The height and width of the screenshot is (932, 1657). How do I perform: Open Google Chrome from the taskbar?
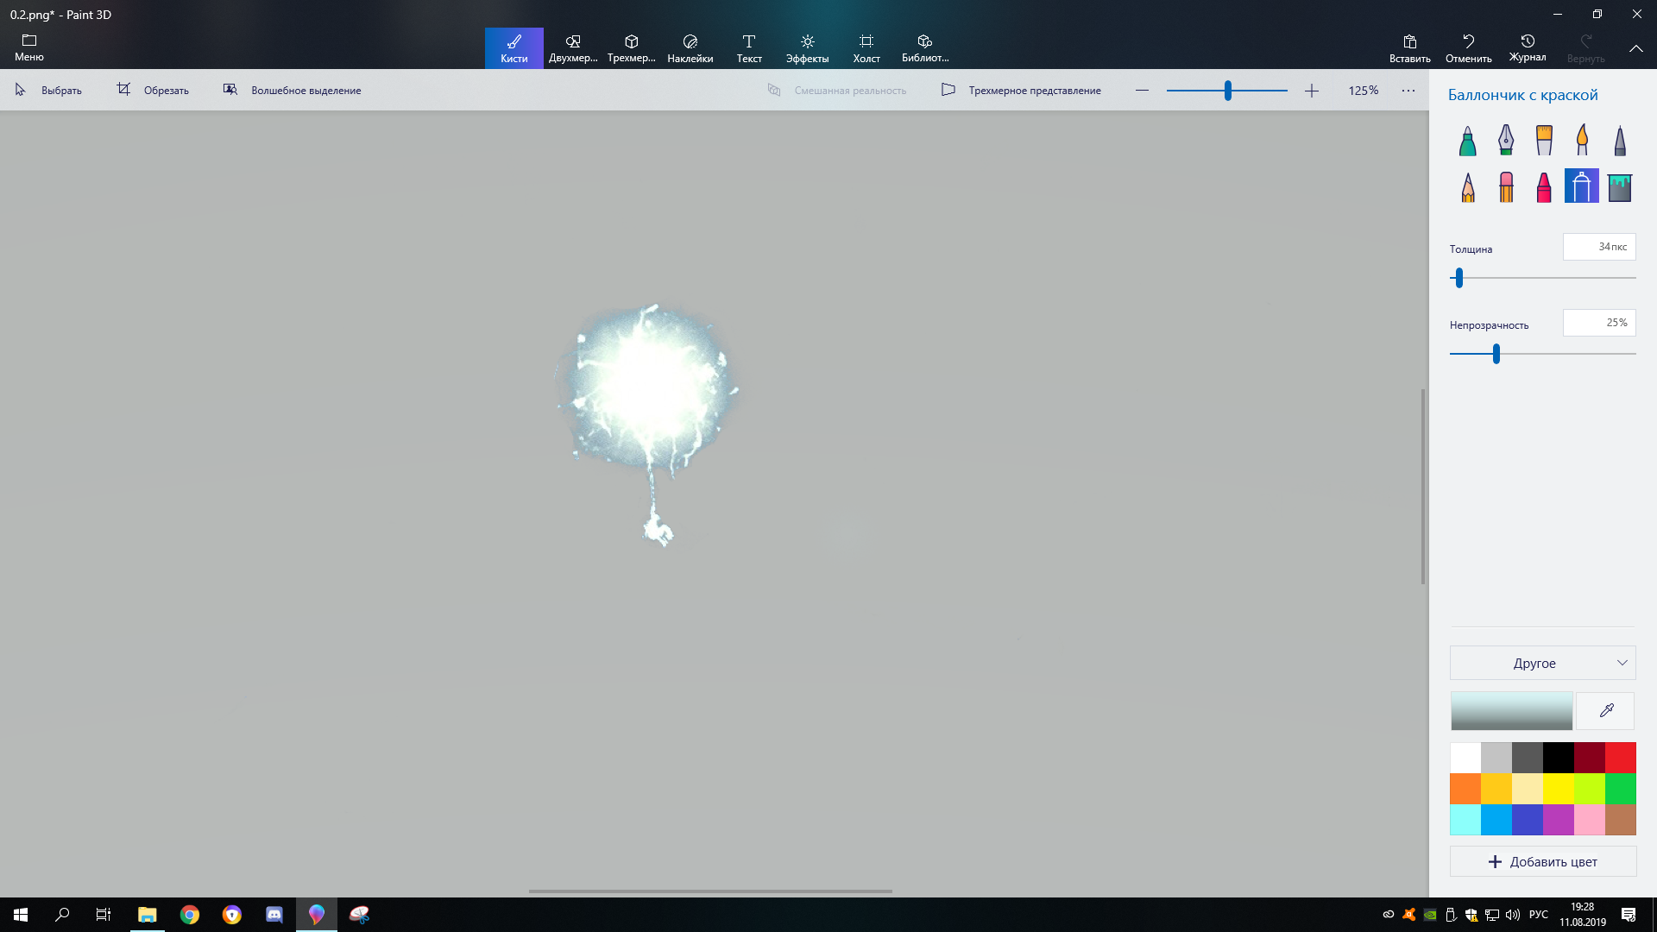(x=190, y=915)
